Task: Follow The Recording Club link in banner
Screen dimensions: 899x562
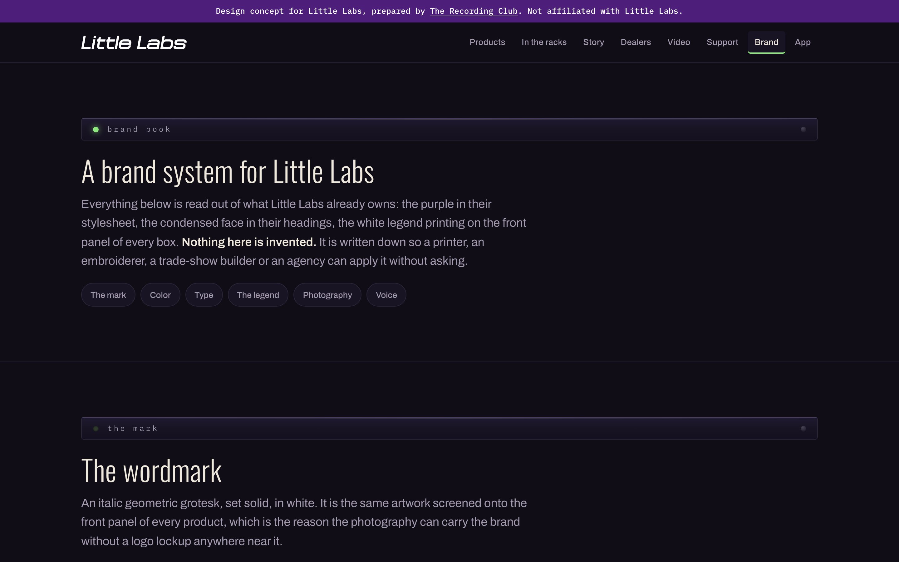Action: 474,11
